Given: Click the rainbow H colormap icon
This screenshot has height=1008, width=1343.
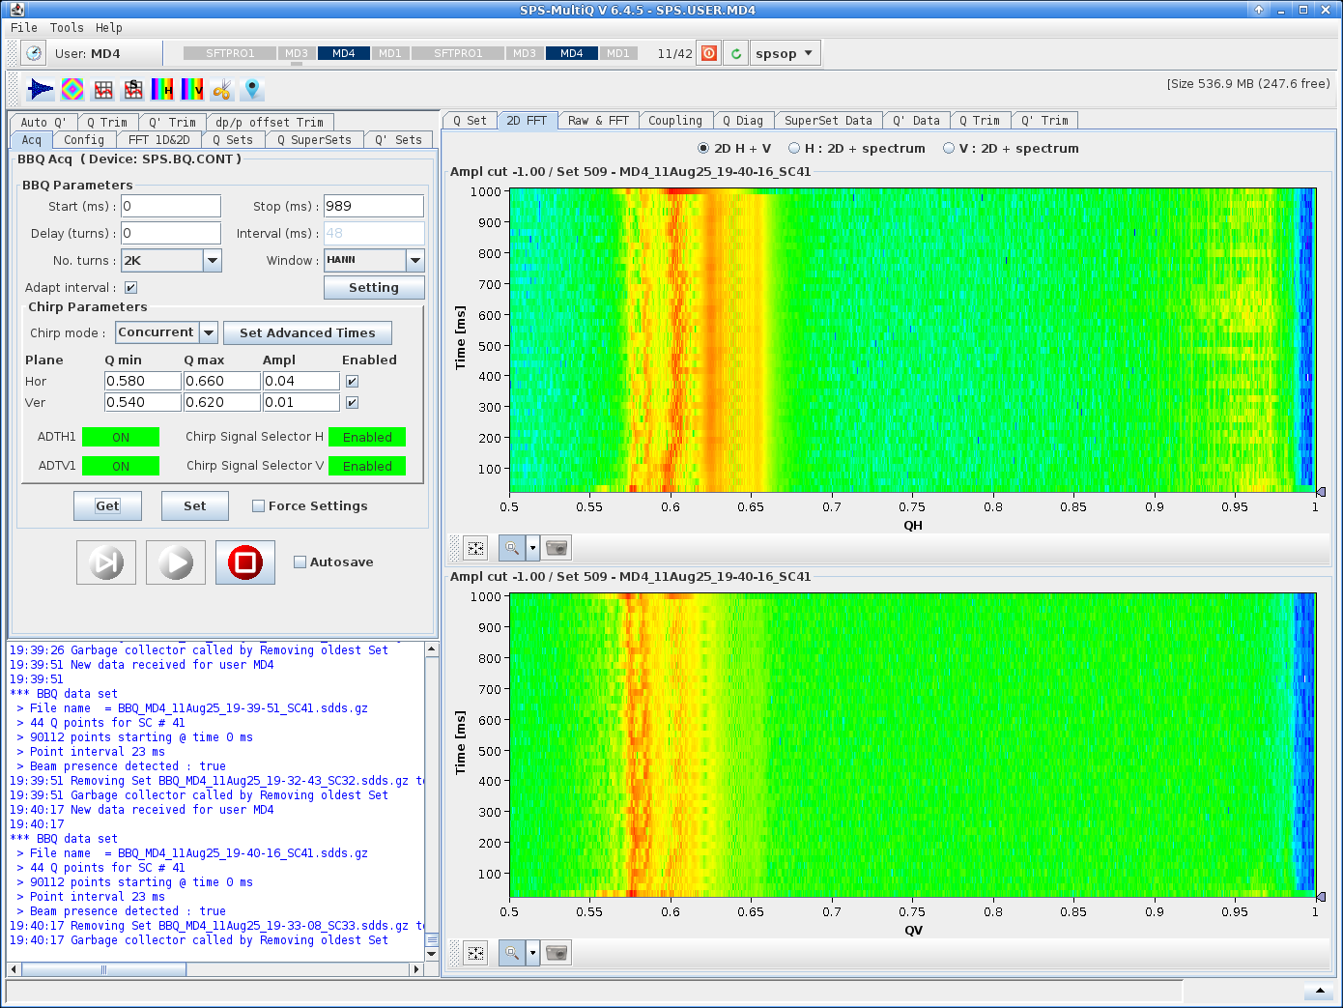Looking at the screenshot, I should [162, 89].
